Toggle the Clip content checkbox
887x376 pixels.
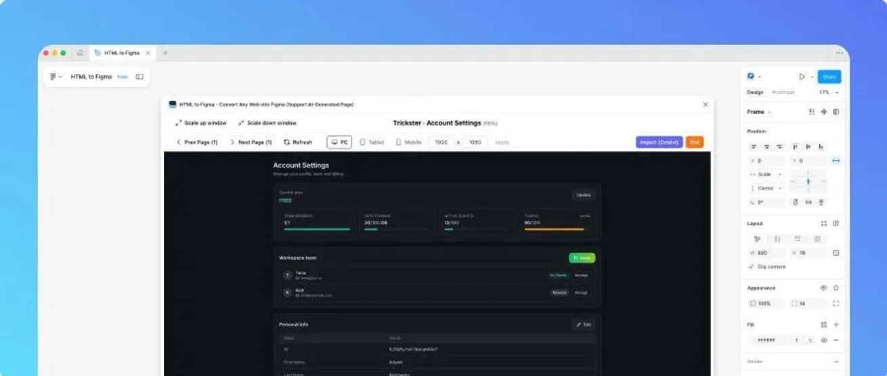[x=751, y=267]
